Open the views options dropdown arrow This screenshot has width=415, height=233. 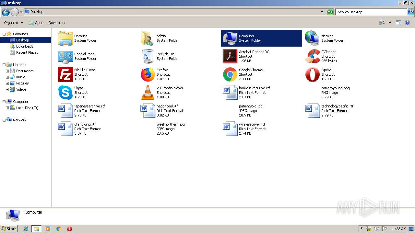pyautogui.click(x=390, y=23)
